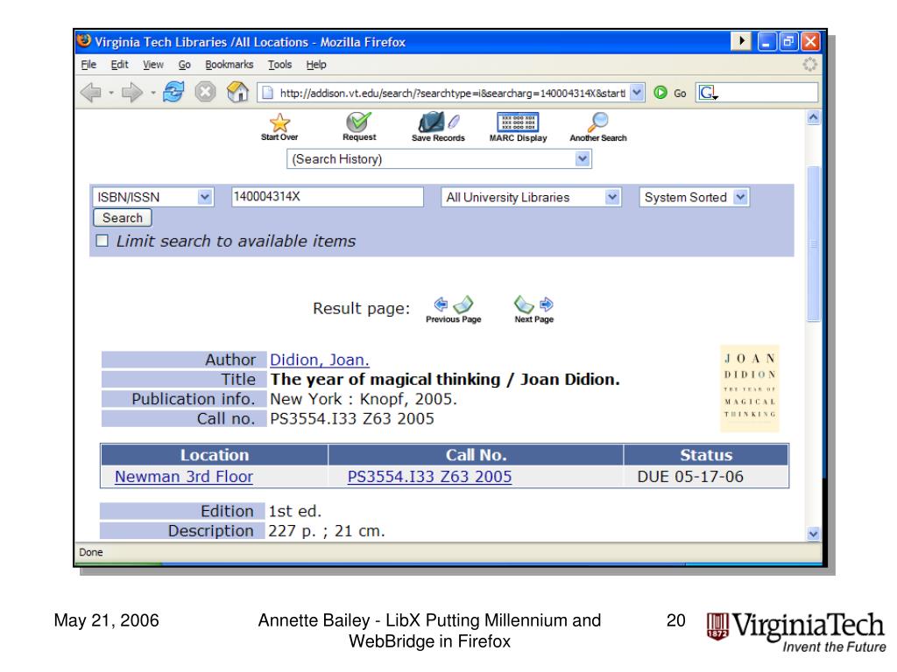Click the Search button

(123, 218)
